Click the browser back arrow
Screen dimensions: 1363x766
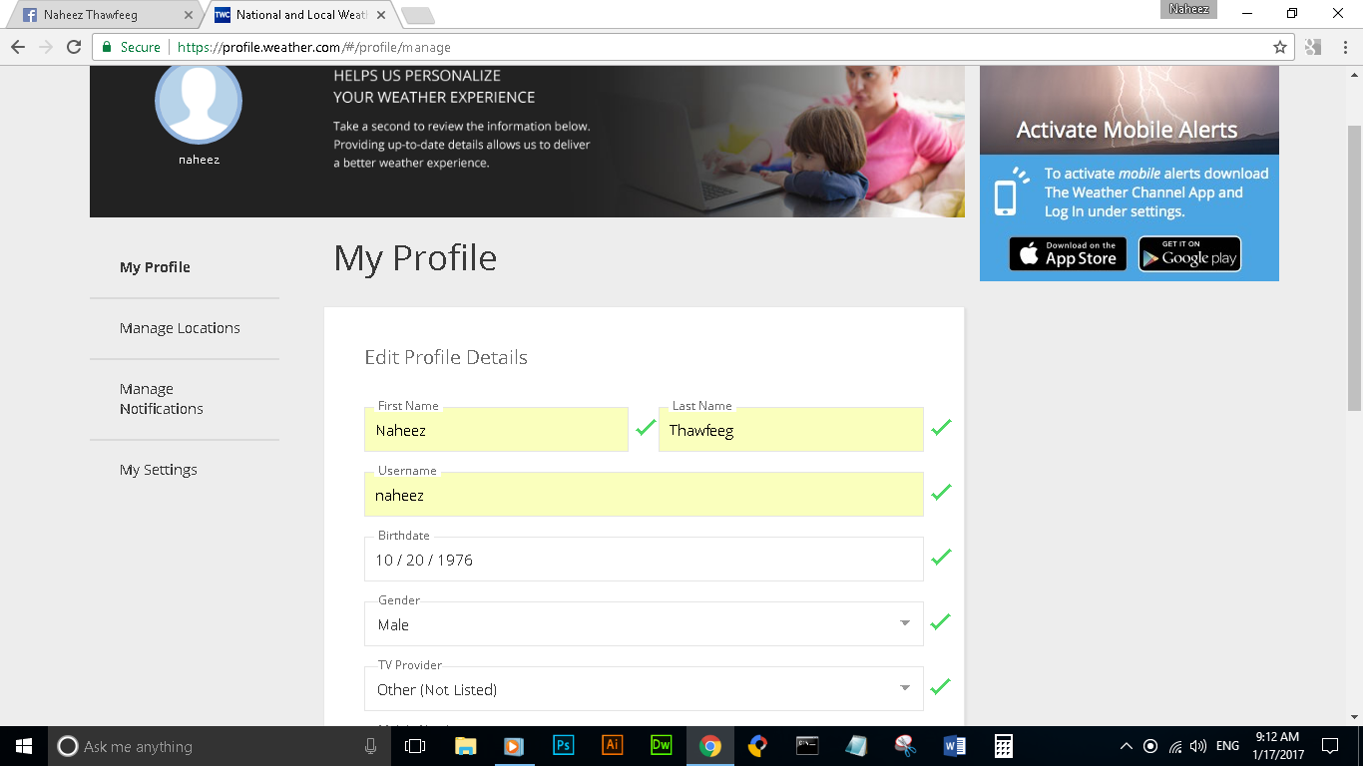click(x=18, y=47)
